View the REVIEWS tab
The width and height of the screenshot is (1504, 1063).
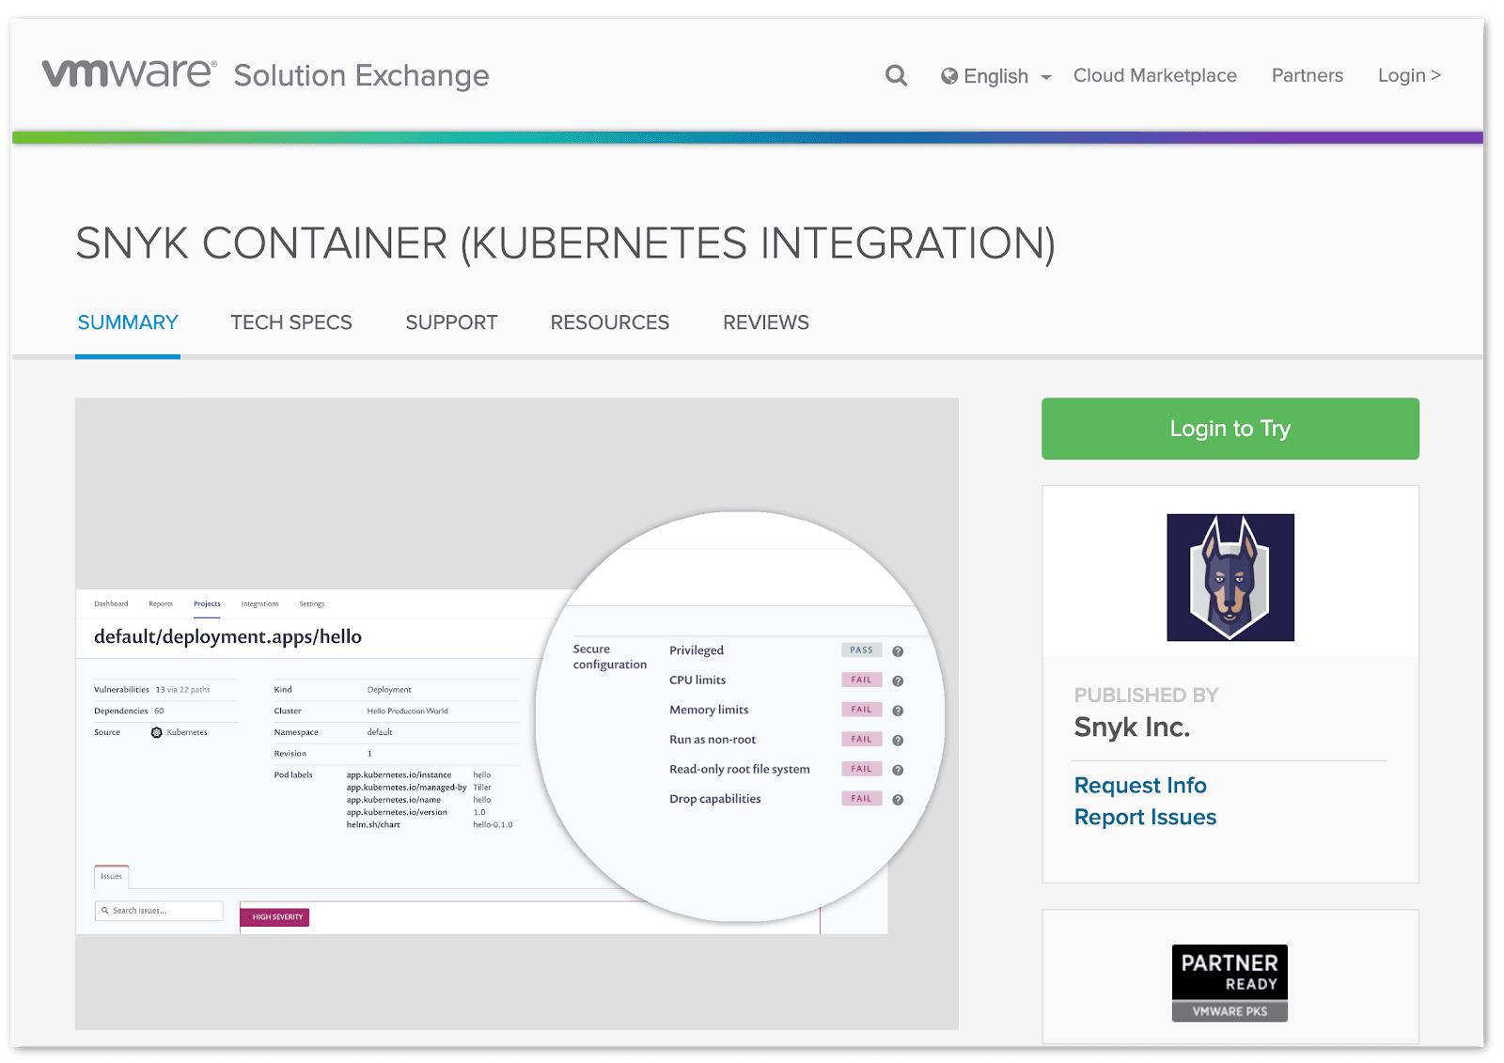click(x=766, y=322)
